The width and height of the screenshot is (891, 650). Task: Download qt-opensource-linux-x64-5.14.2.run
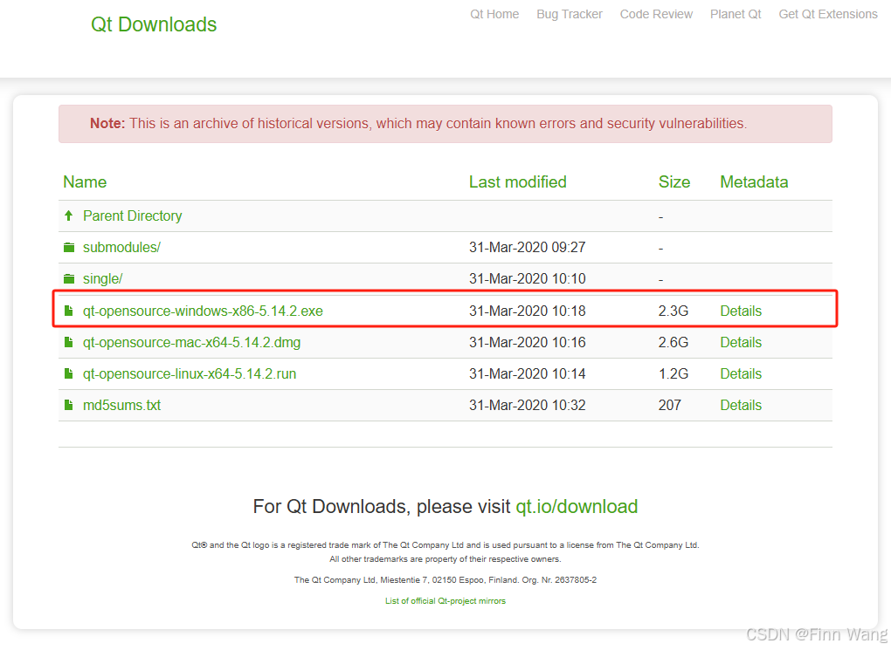click(x=190, y=373)
